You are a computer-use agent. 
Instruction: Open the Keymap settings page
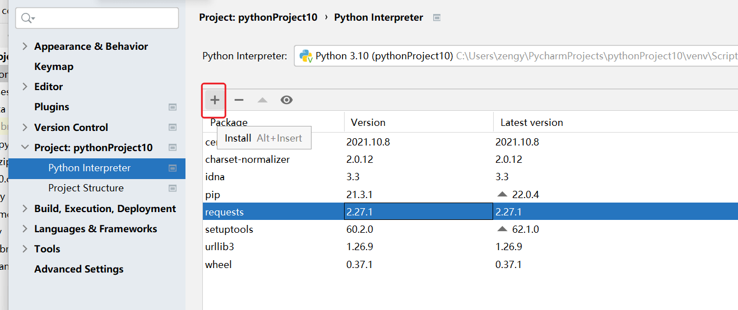54,67
